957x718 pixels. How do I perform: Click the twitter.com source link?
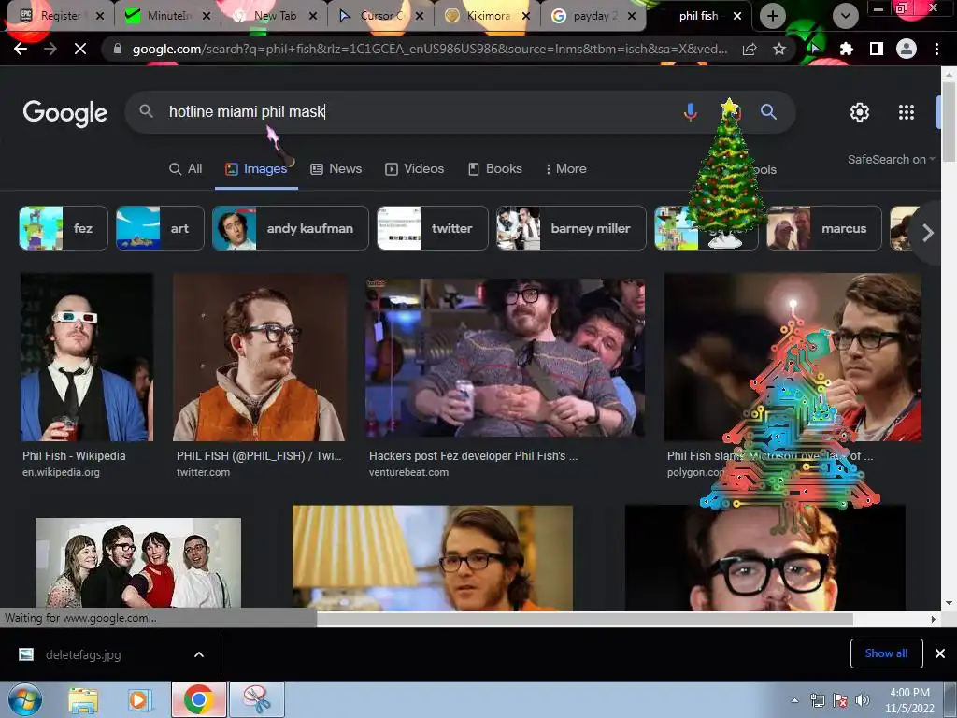point(203,472)
